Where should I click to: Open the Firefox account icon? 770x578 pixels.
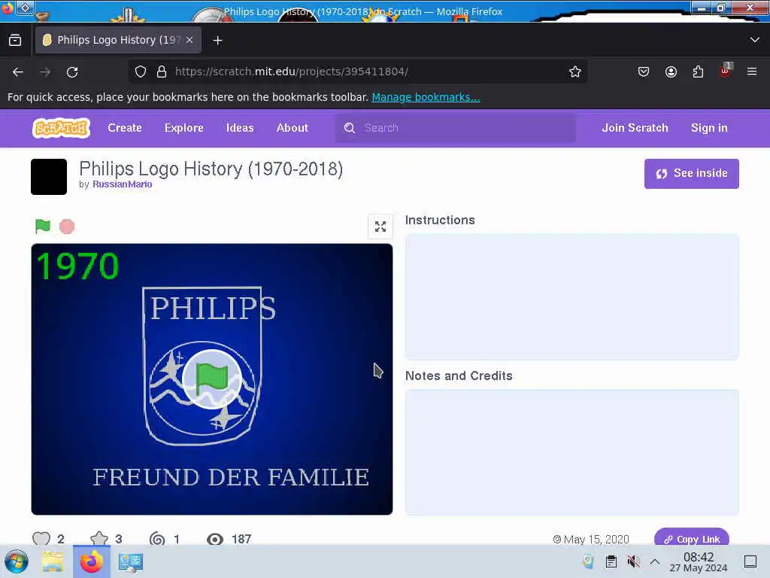click(671, 71)
